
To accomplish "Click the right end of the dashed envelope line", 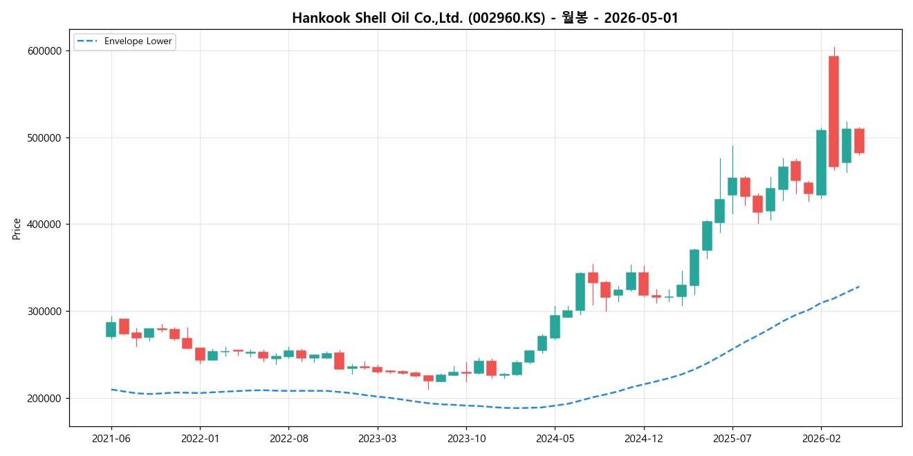I will point(859,286).
